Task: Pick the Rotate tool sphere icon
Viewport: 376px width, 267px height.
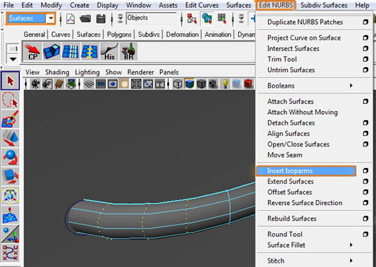Action: (x=10, y=157)
